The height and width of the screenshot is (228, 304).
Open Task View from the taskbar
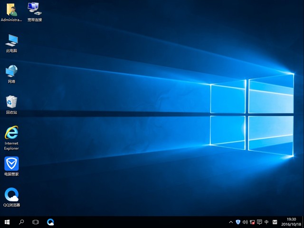tap(36, 222)
